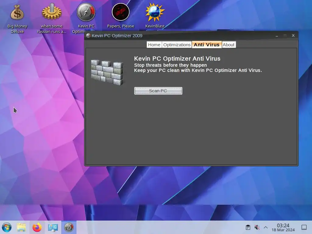Click the Scan PC button
The height and width of the screenshot is (234, 312).
(158, 91)
